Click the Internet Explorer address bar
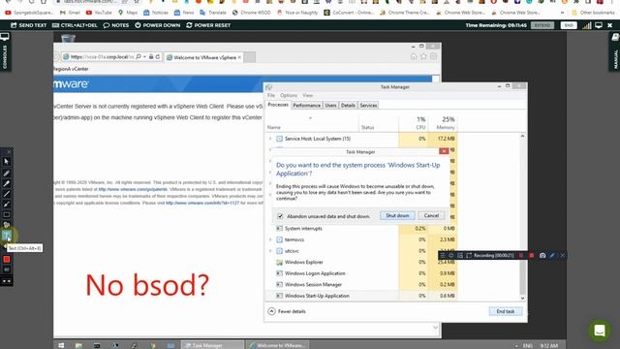Image resolution: width=620 pixels, height=349 pixels. click(101, 57)
